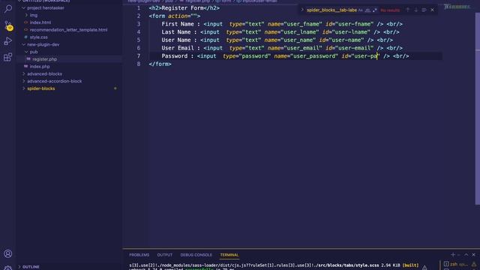This screenshot has height=270, width=480.
Task: Go to previous match in find widget
Action: click(407, 10)
